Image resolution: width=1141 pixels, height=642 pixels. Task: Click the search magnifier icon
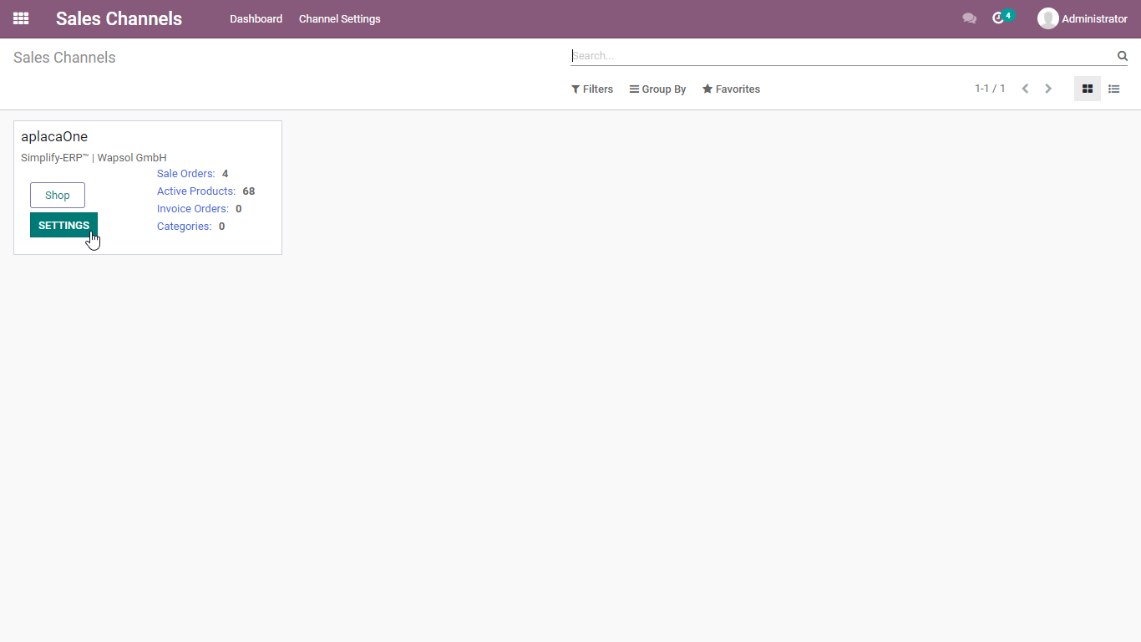1123,56
